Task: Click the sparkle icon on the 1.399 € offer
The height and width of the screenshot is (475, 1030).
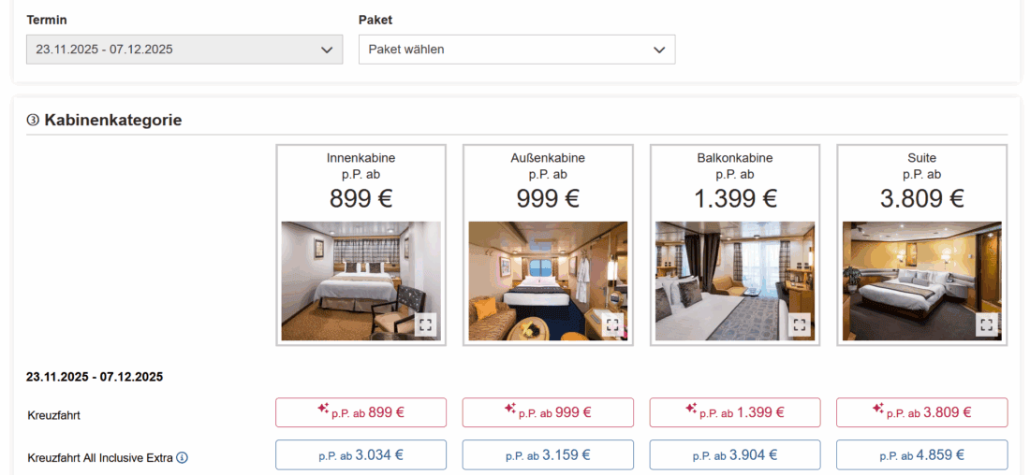Action: [691, 409]
